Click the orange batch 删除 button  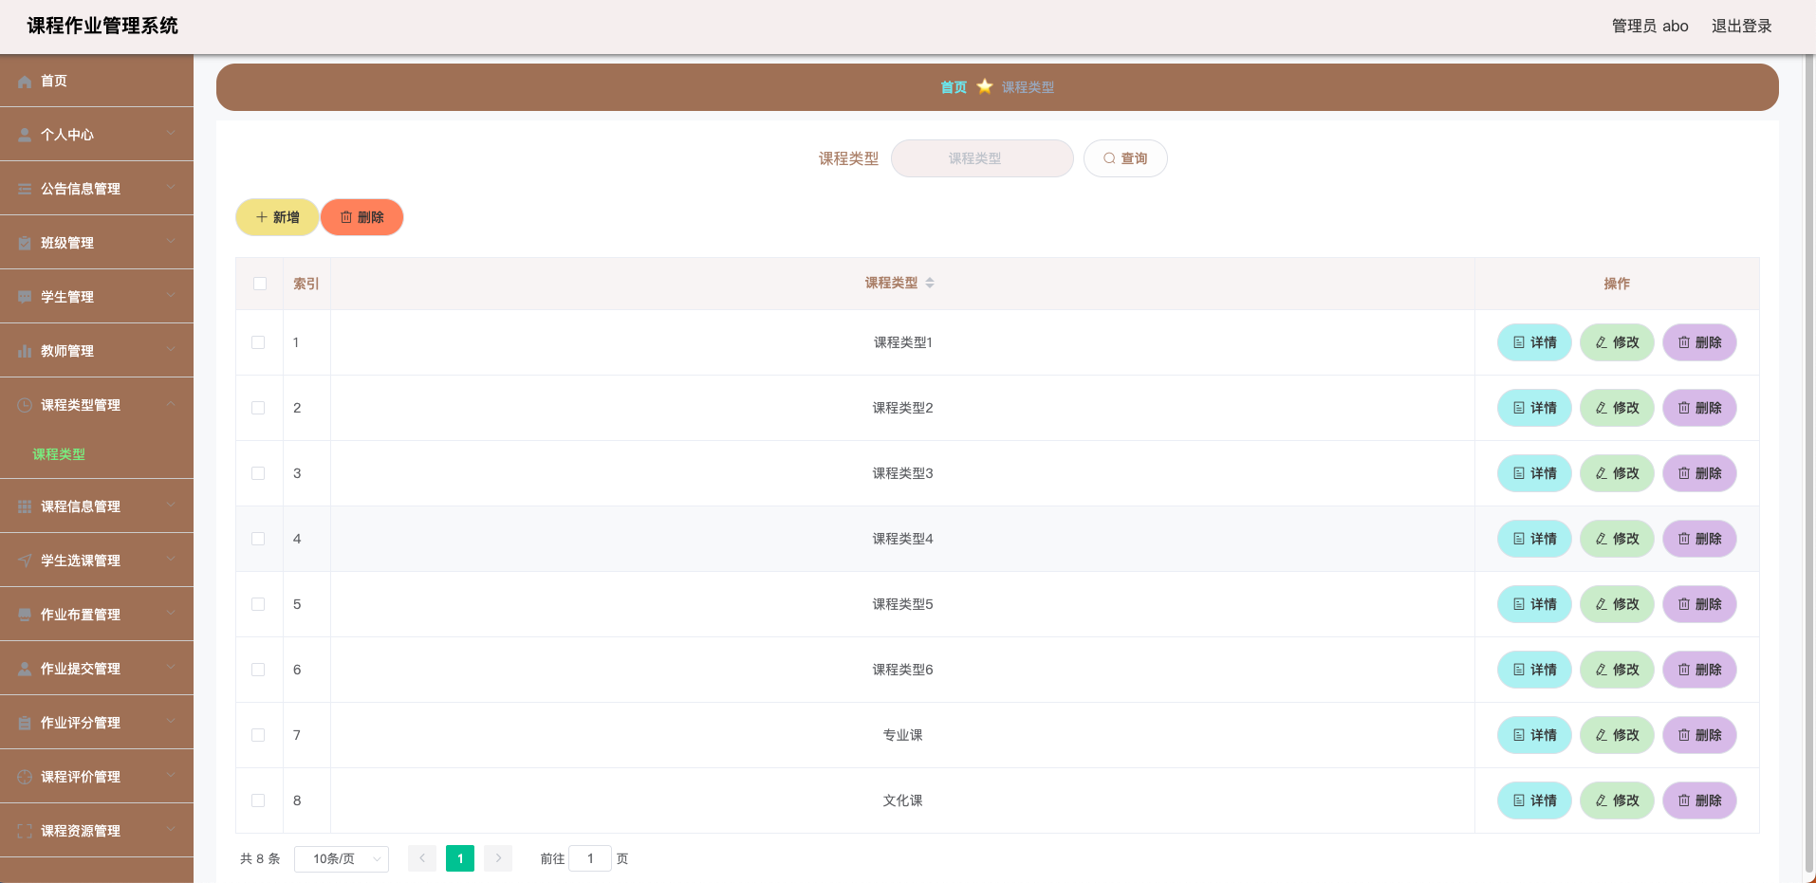[362, 217]
